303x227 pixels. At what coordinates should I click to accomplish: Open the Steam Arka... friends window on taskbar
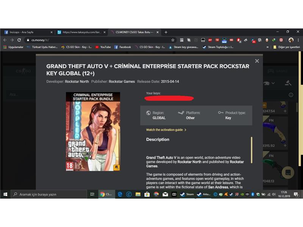point(203,194)
